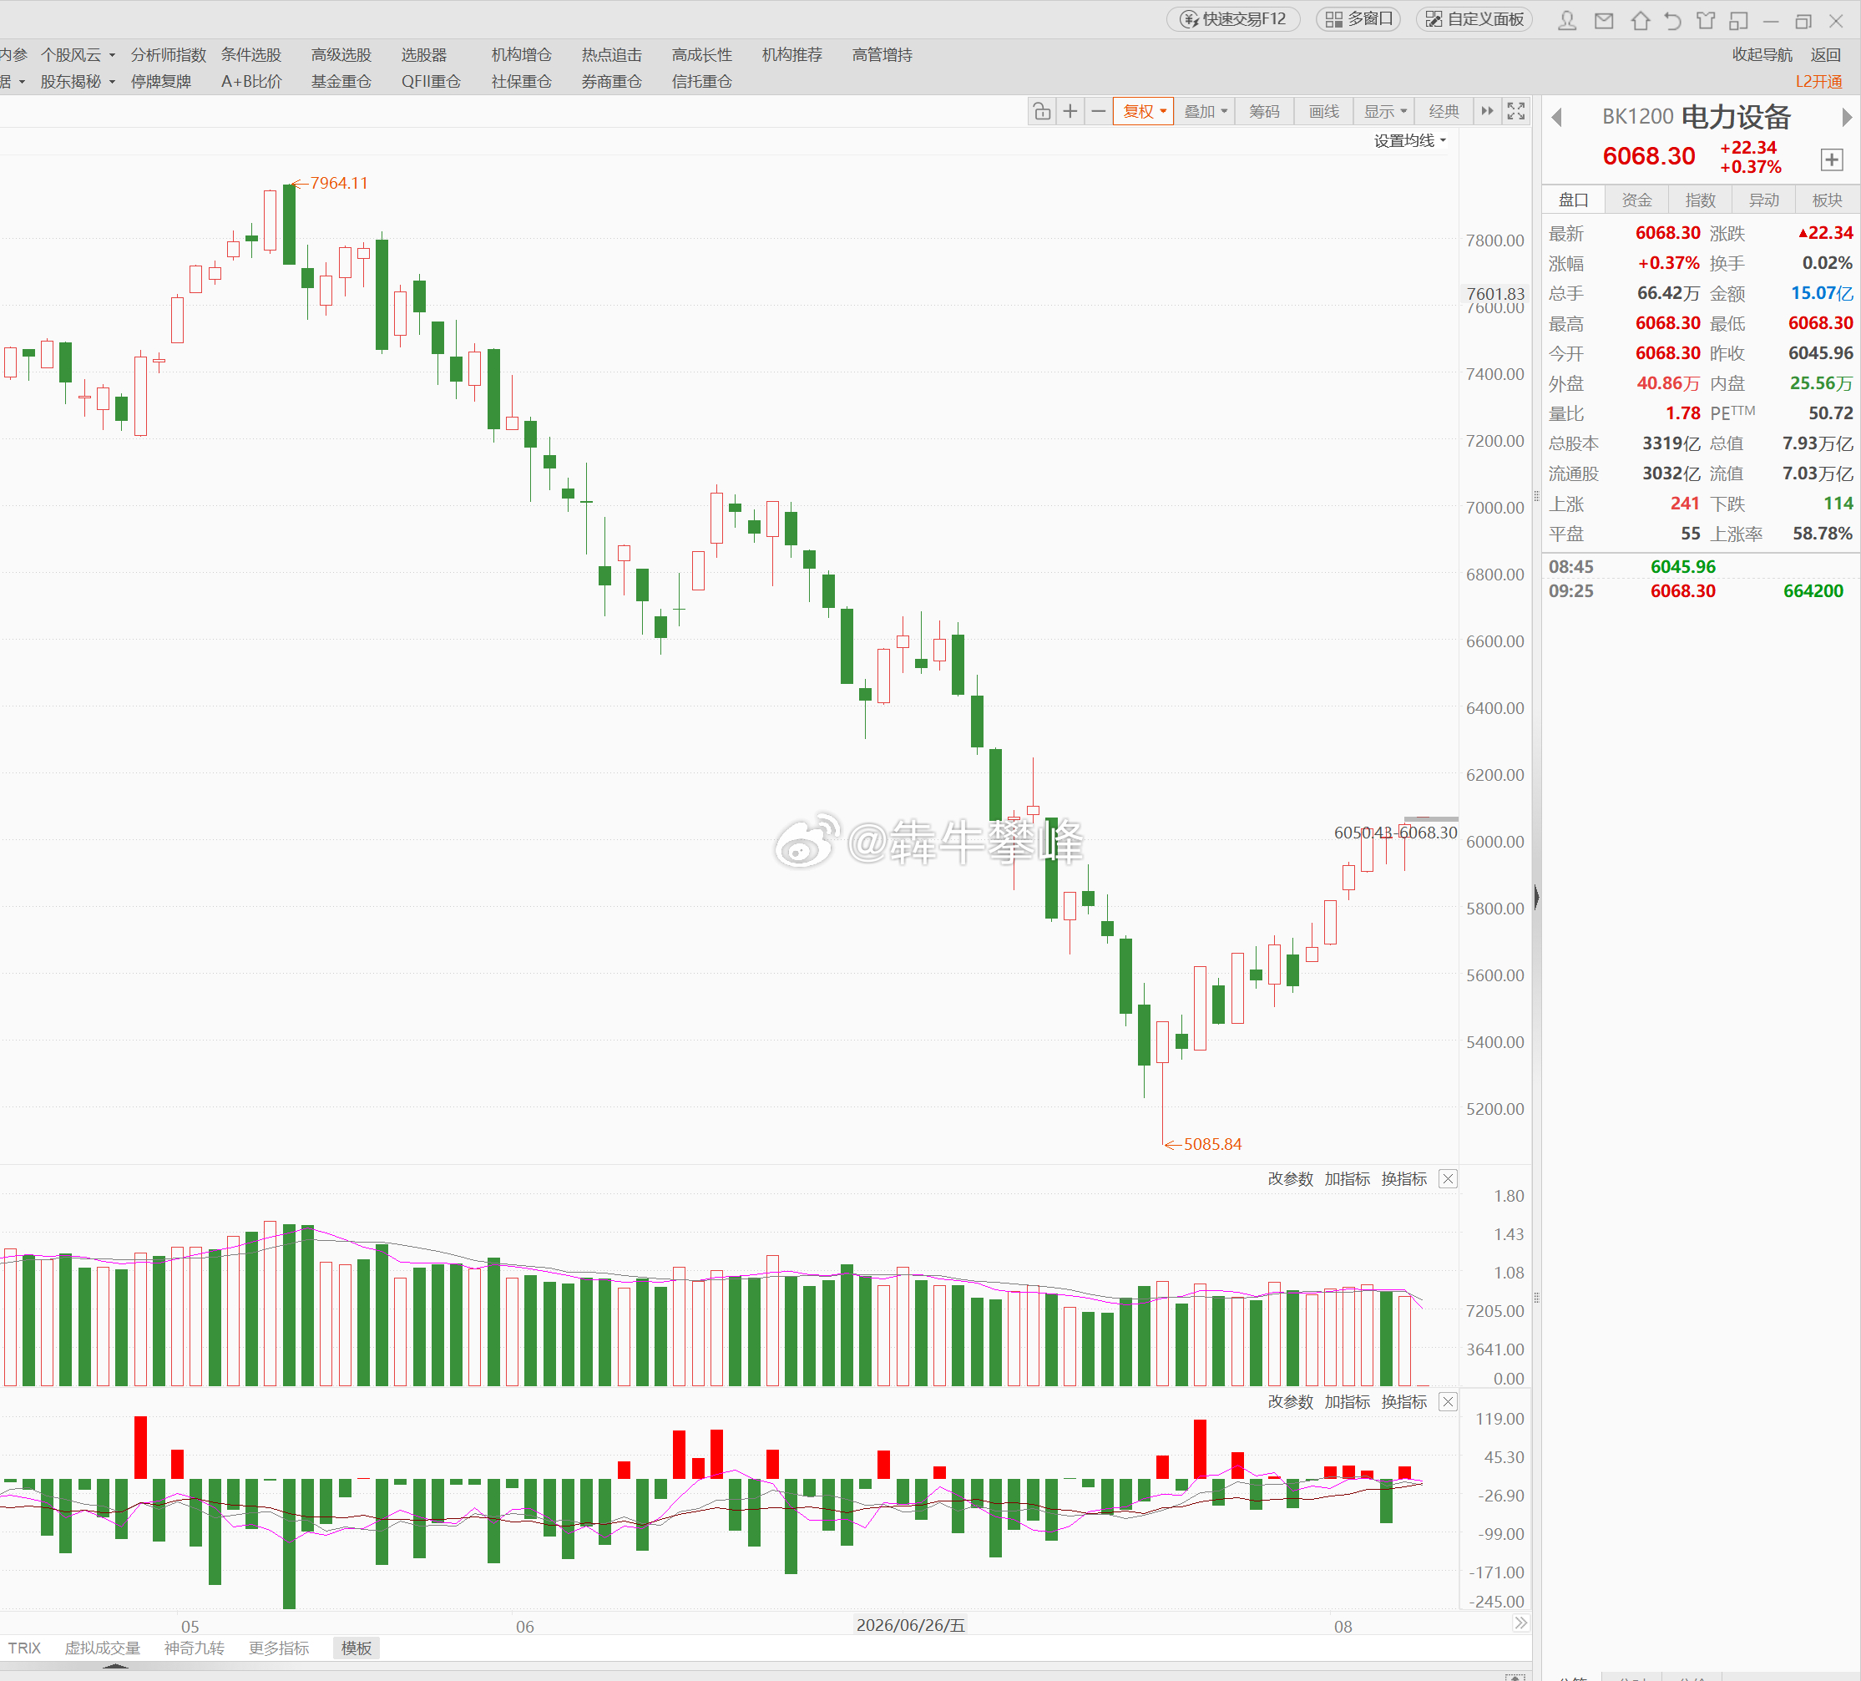Close the lower indicator panel

tap(1449, 1401)
